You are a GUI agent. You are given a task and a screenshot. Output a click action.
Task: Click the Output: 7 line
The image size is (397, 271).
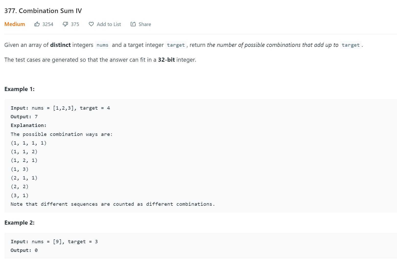24,117
